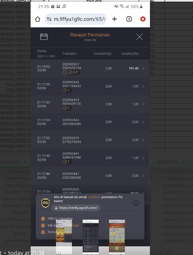Click the battery 53% status indicator
193x255 pixels.
click(137, 6)
